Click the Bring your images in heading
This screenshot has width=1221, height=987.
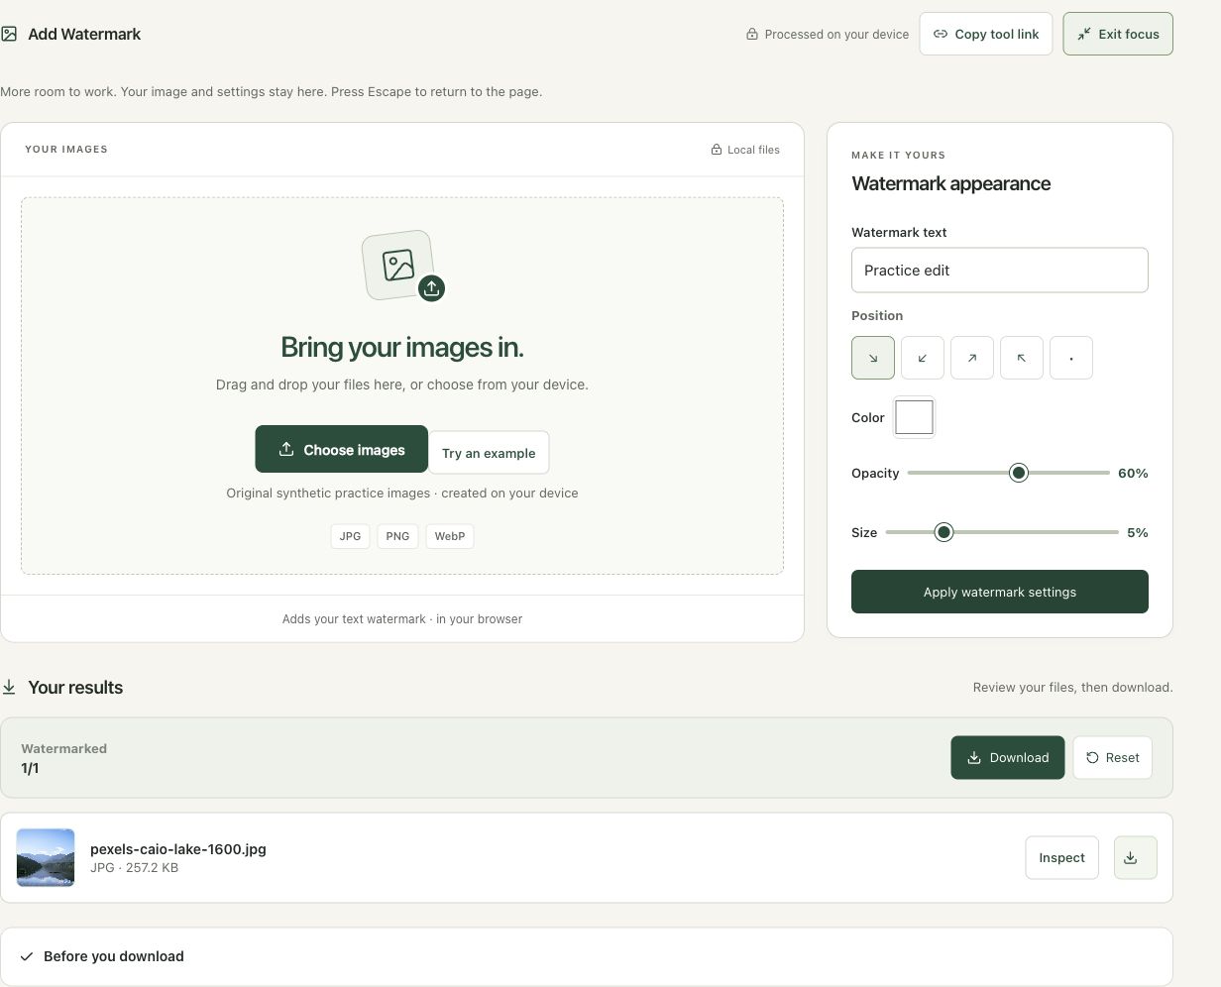402,347
